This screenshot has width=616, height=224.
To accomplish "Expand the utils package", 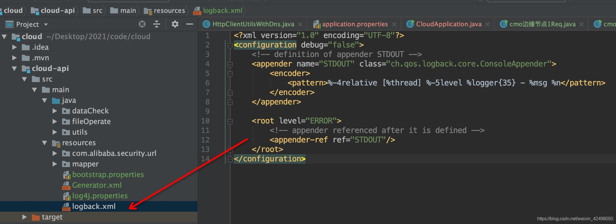I will tap(55, 132).
